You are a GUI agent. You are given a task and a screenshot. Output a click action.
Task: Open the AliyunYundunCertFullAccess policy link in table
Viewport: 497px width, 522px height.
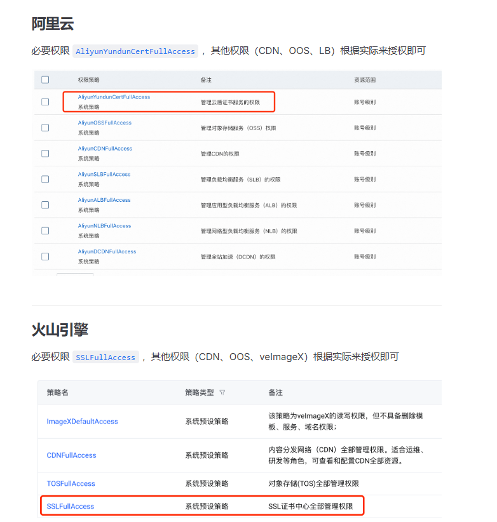pos(114,97)
